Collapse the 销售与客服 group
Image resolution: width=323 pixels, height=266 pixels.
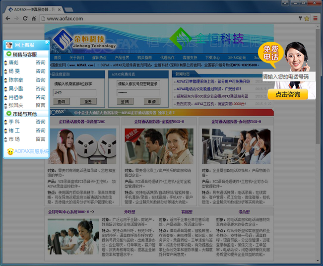(9, 54)
